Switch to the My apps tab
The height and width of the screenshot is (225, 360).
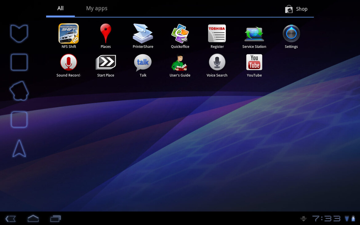pyautogui.click(x=97, y=9)
